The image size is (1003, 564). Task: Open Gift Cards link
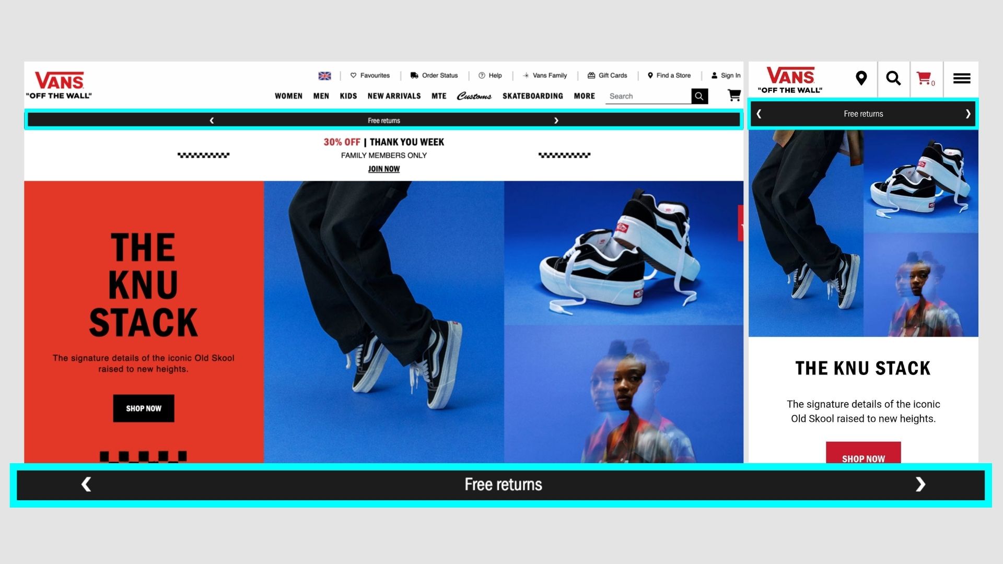tap(607, 75)
